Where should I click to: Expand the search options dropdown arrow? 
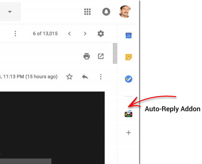coord(10,12)
